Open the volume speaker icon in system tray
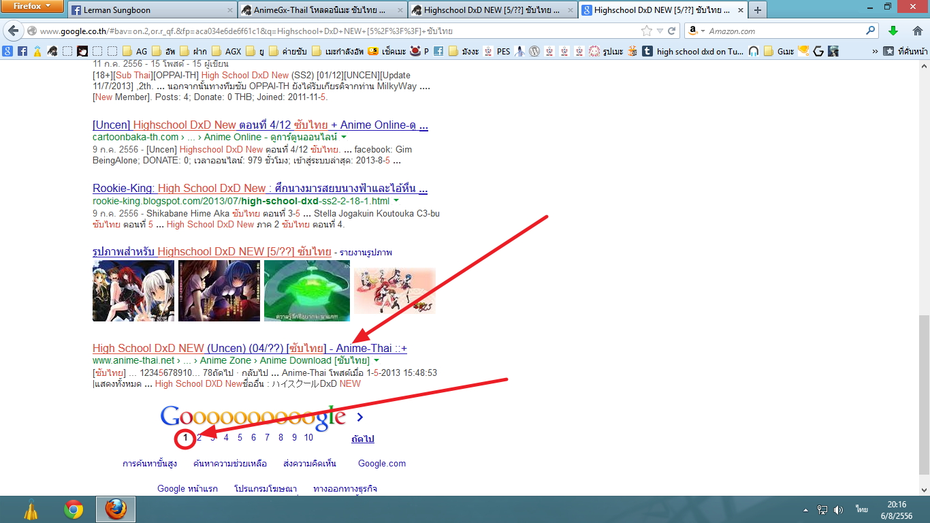This screenshot has width=930, height=523. [x=839, y=509]
